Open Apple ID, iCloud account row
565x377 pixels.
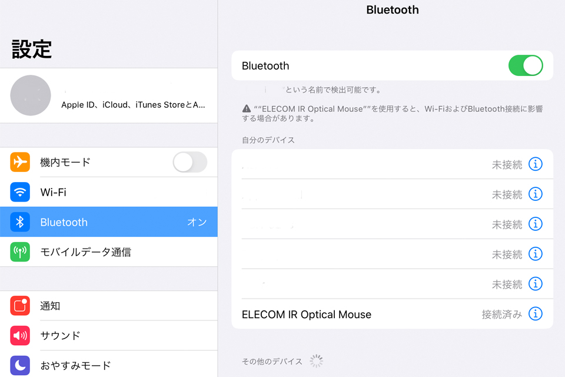[x=109, y=95]
